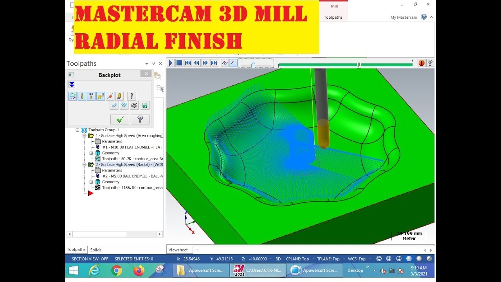Click Backplot dialog title-bar icon
The image size is (501, 282).
click(x=71, y=75)
